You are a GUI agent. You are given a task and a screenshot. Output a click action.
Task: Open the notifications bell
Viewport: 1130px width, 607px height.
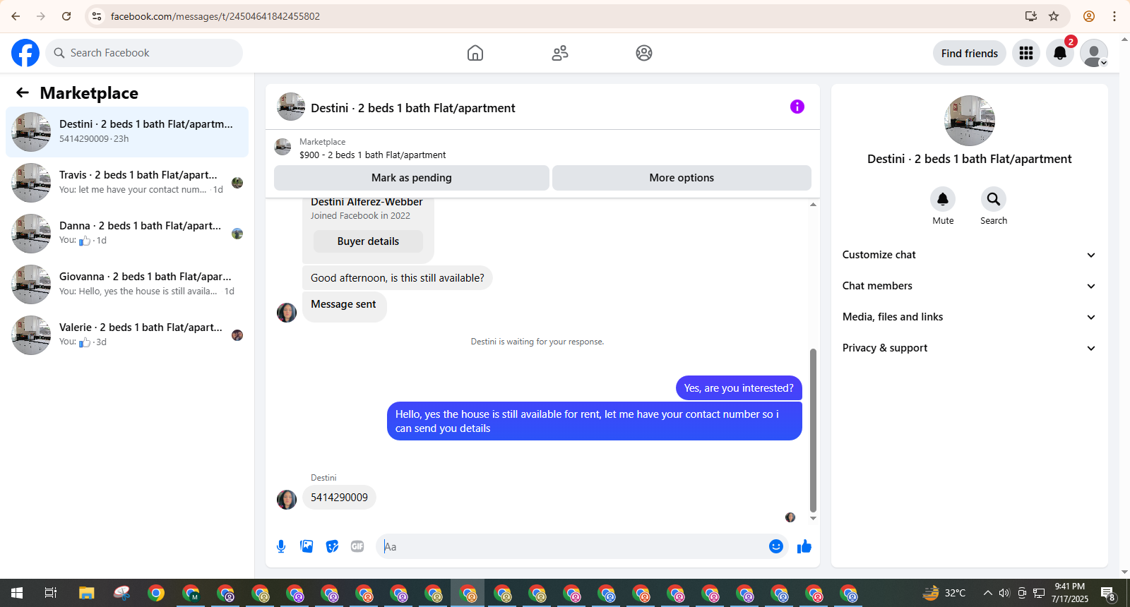[x=1060, y=53]
